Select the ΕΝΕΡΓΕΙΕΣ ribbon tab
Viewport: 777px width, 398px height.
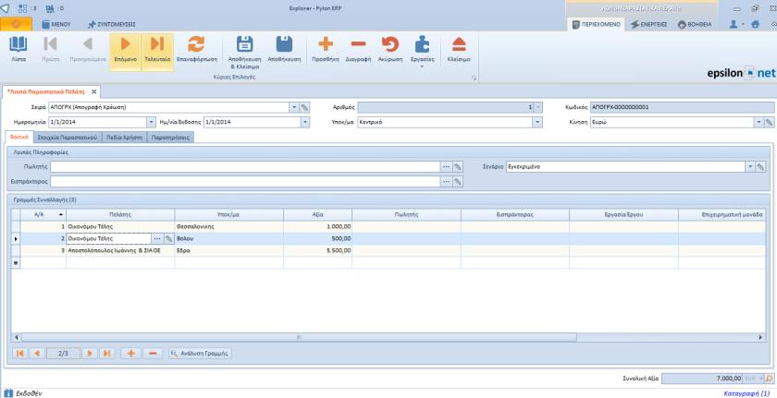pyautogui.click(x=648, y=24)
